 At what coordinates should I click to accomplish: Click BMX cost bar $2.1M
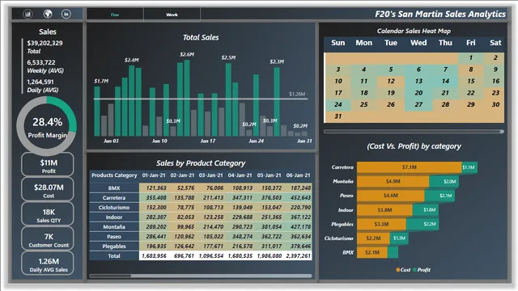[x=372, y=252]
